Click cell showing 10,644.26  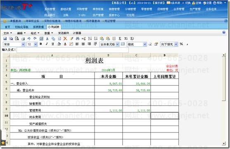tap(136, 82)
